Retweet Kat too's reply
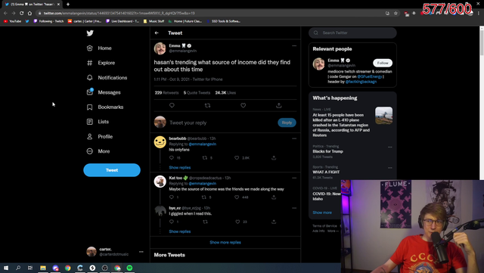This screenshot has height=273, width=484. 203,197
